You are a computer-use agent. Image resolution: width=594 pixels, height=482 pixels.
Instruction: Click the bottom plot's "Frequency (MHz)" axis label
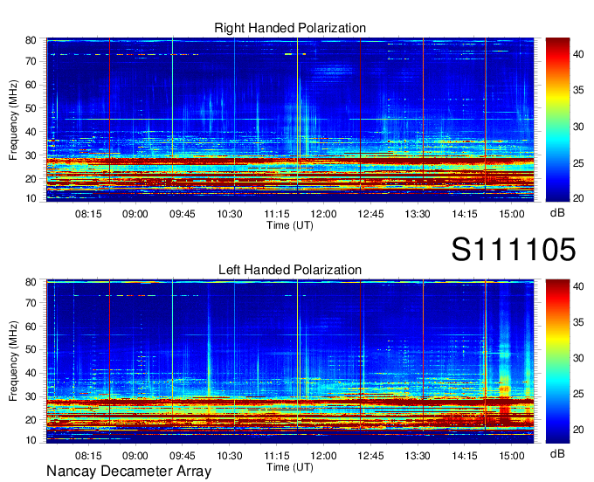13,361
